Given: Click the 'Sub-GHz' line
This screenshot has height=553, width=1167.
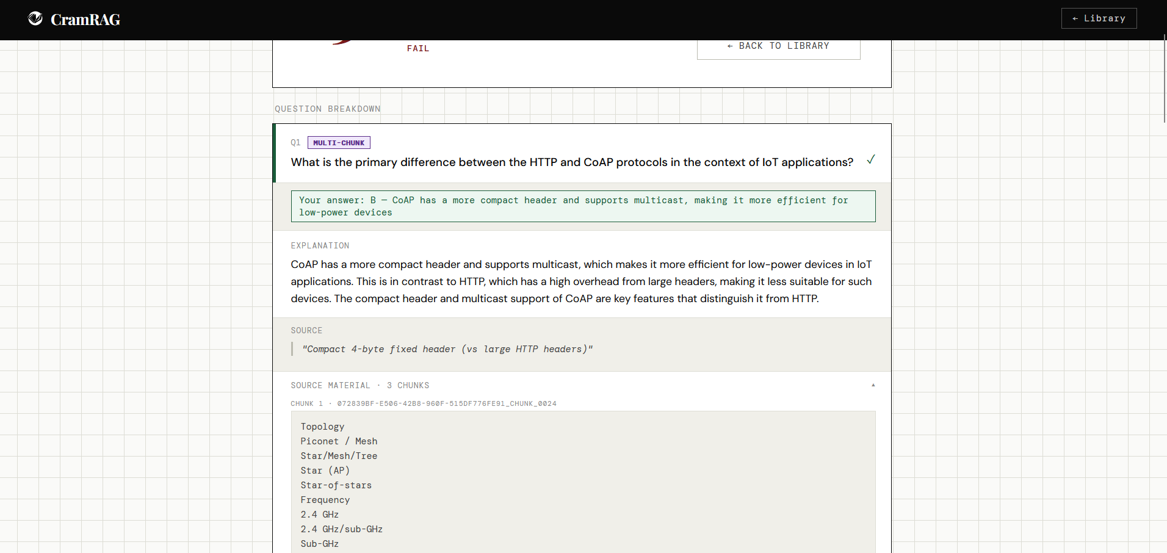Looking at the screenshot, I should coord(319,544).
